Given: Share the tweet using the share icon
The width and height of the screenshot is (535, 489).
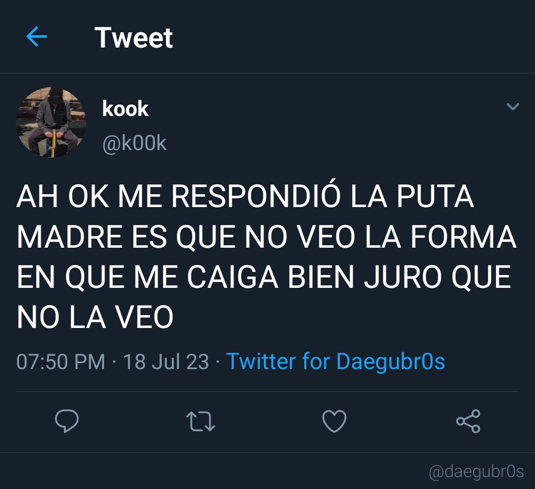Looking at the screenshot, I should tap(469, 421).
